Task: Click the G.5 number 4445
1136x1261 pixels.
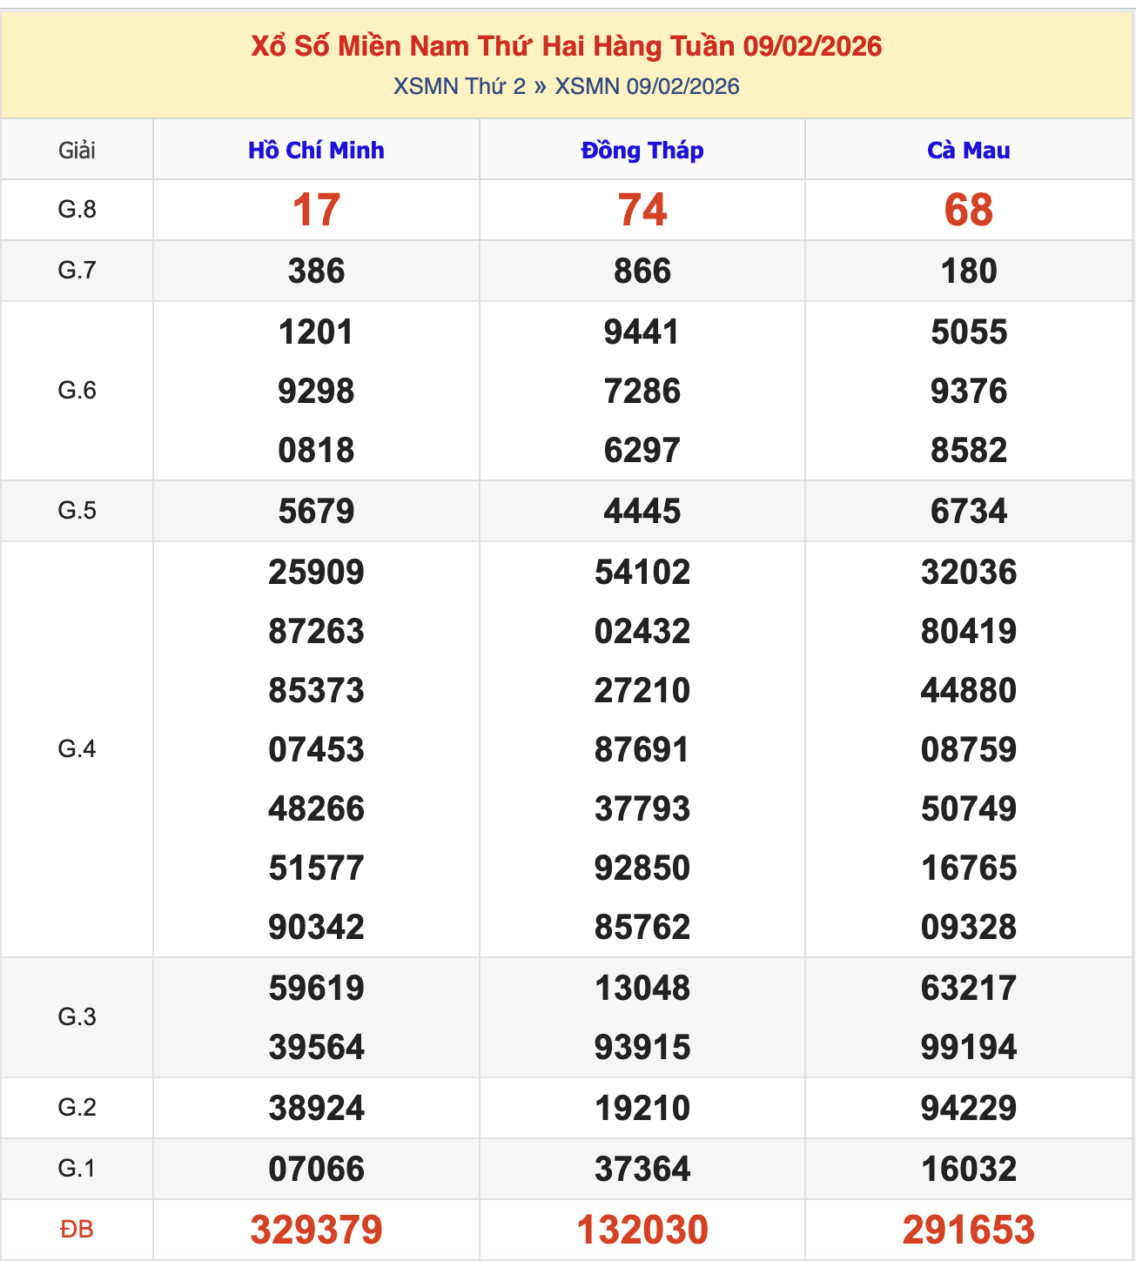Action: pos(642,512)
